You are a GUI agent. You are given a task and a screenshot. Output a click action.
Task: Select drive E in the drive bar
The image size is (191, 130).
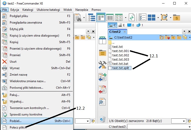[x=122, y=25]
